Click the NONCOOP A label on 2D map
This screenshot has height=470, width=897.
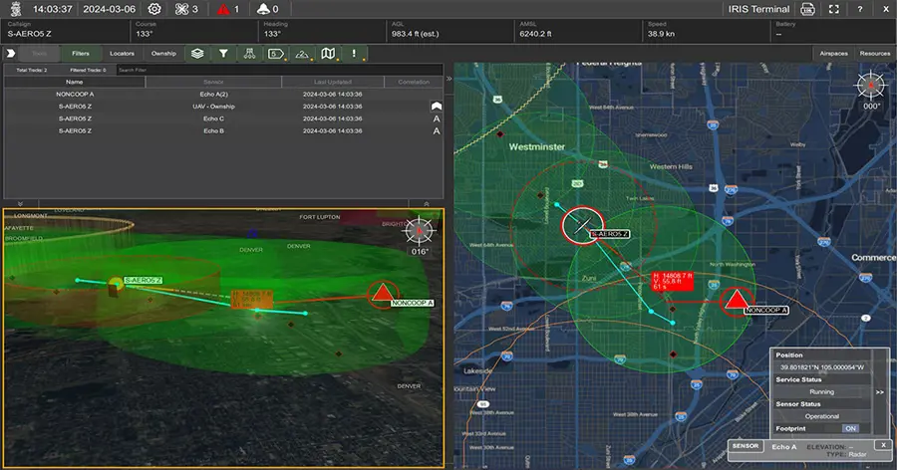pos(766,310)
